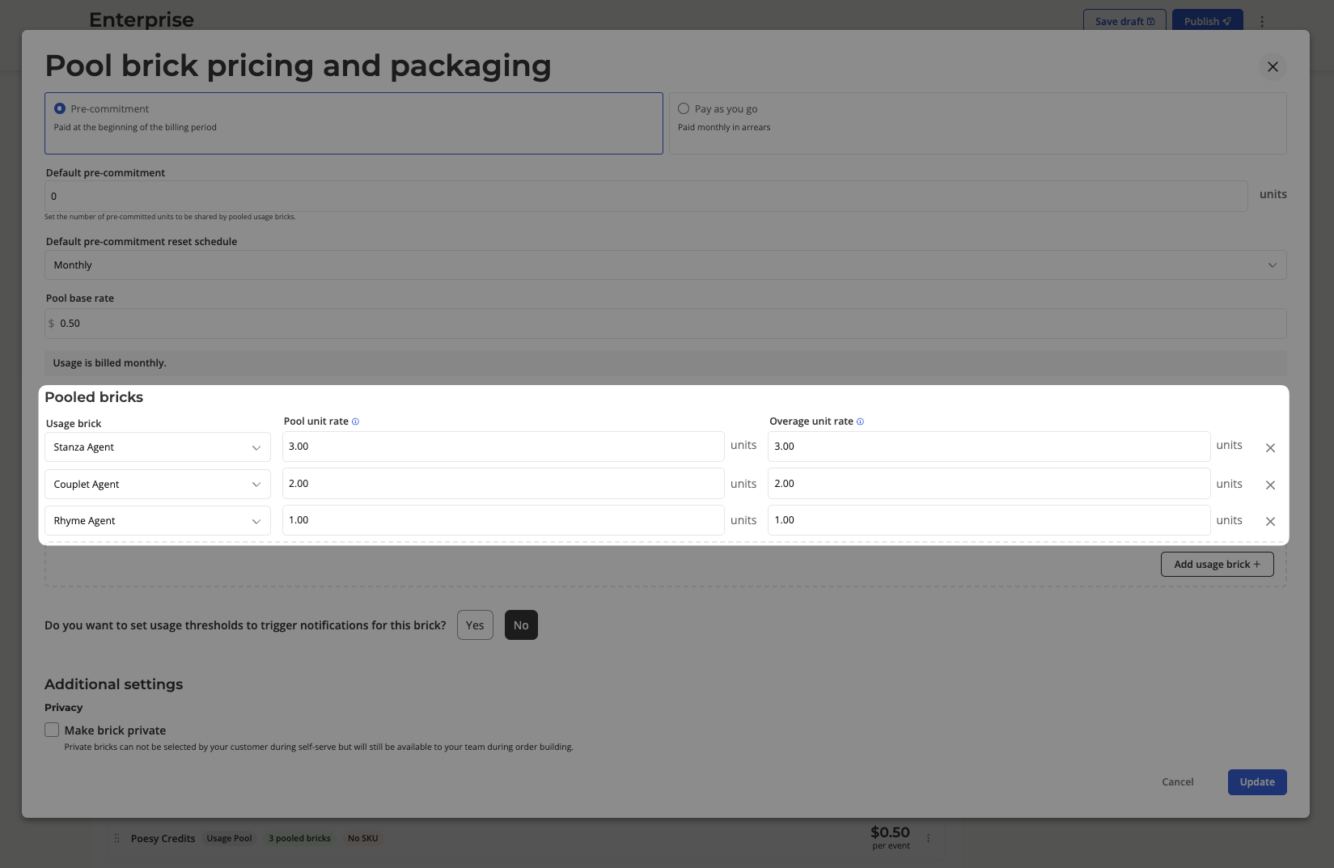Image resolution: width=1334 pixels, height=868 pixels.
Task: Choose Yes for usage threshold notifications
Action: point(475,625)
